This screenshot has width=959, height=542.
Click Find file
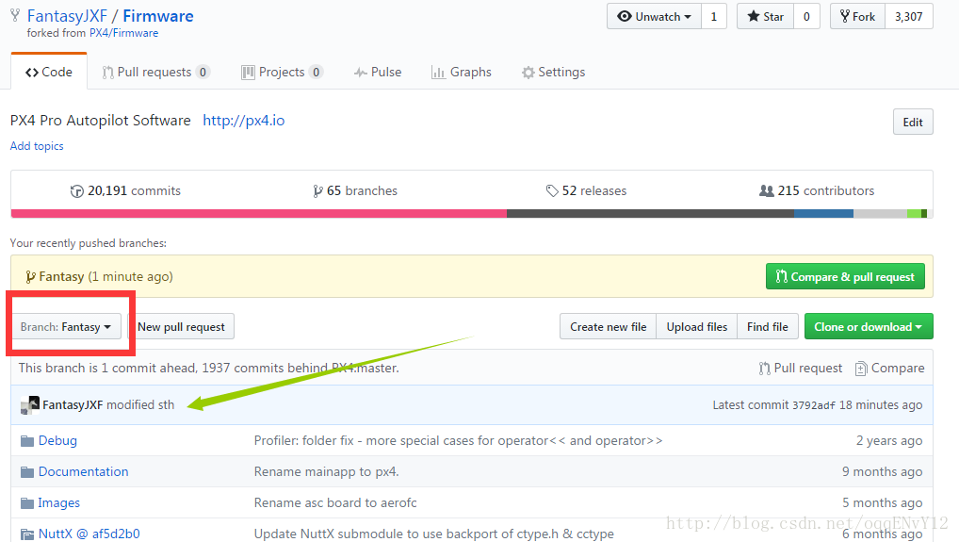point(767,327)
